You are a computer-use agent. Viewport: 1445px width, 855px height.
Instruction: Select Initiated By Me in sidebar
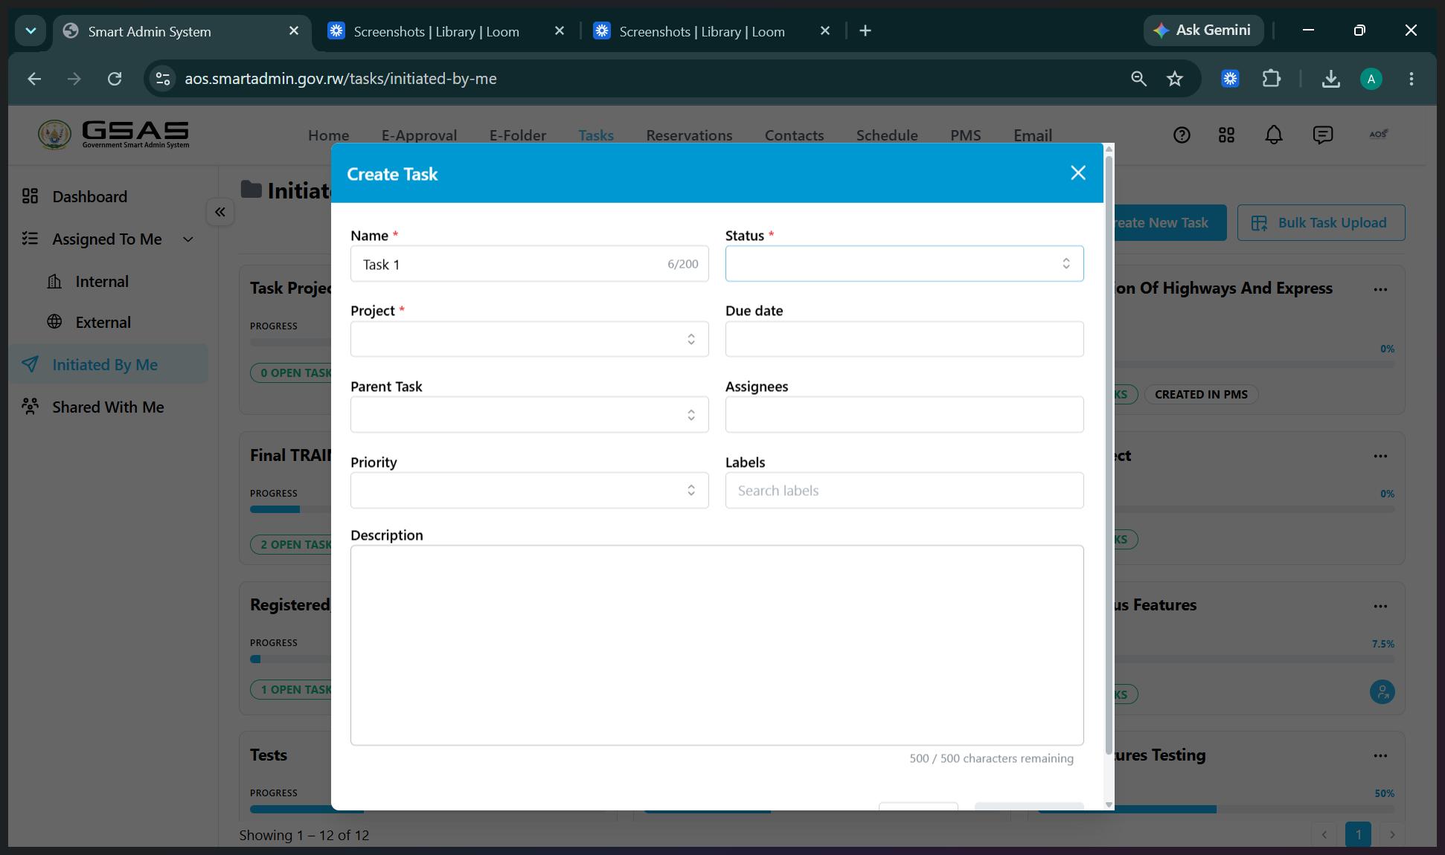click(110, 364)
